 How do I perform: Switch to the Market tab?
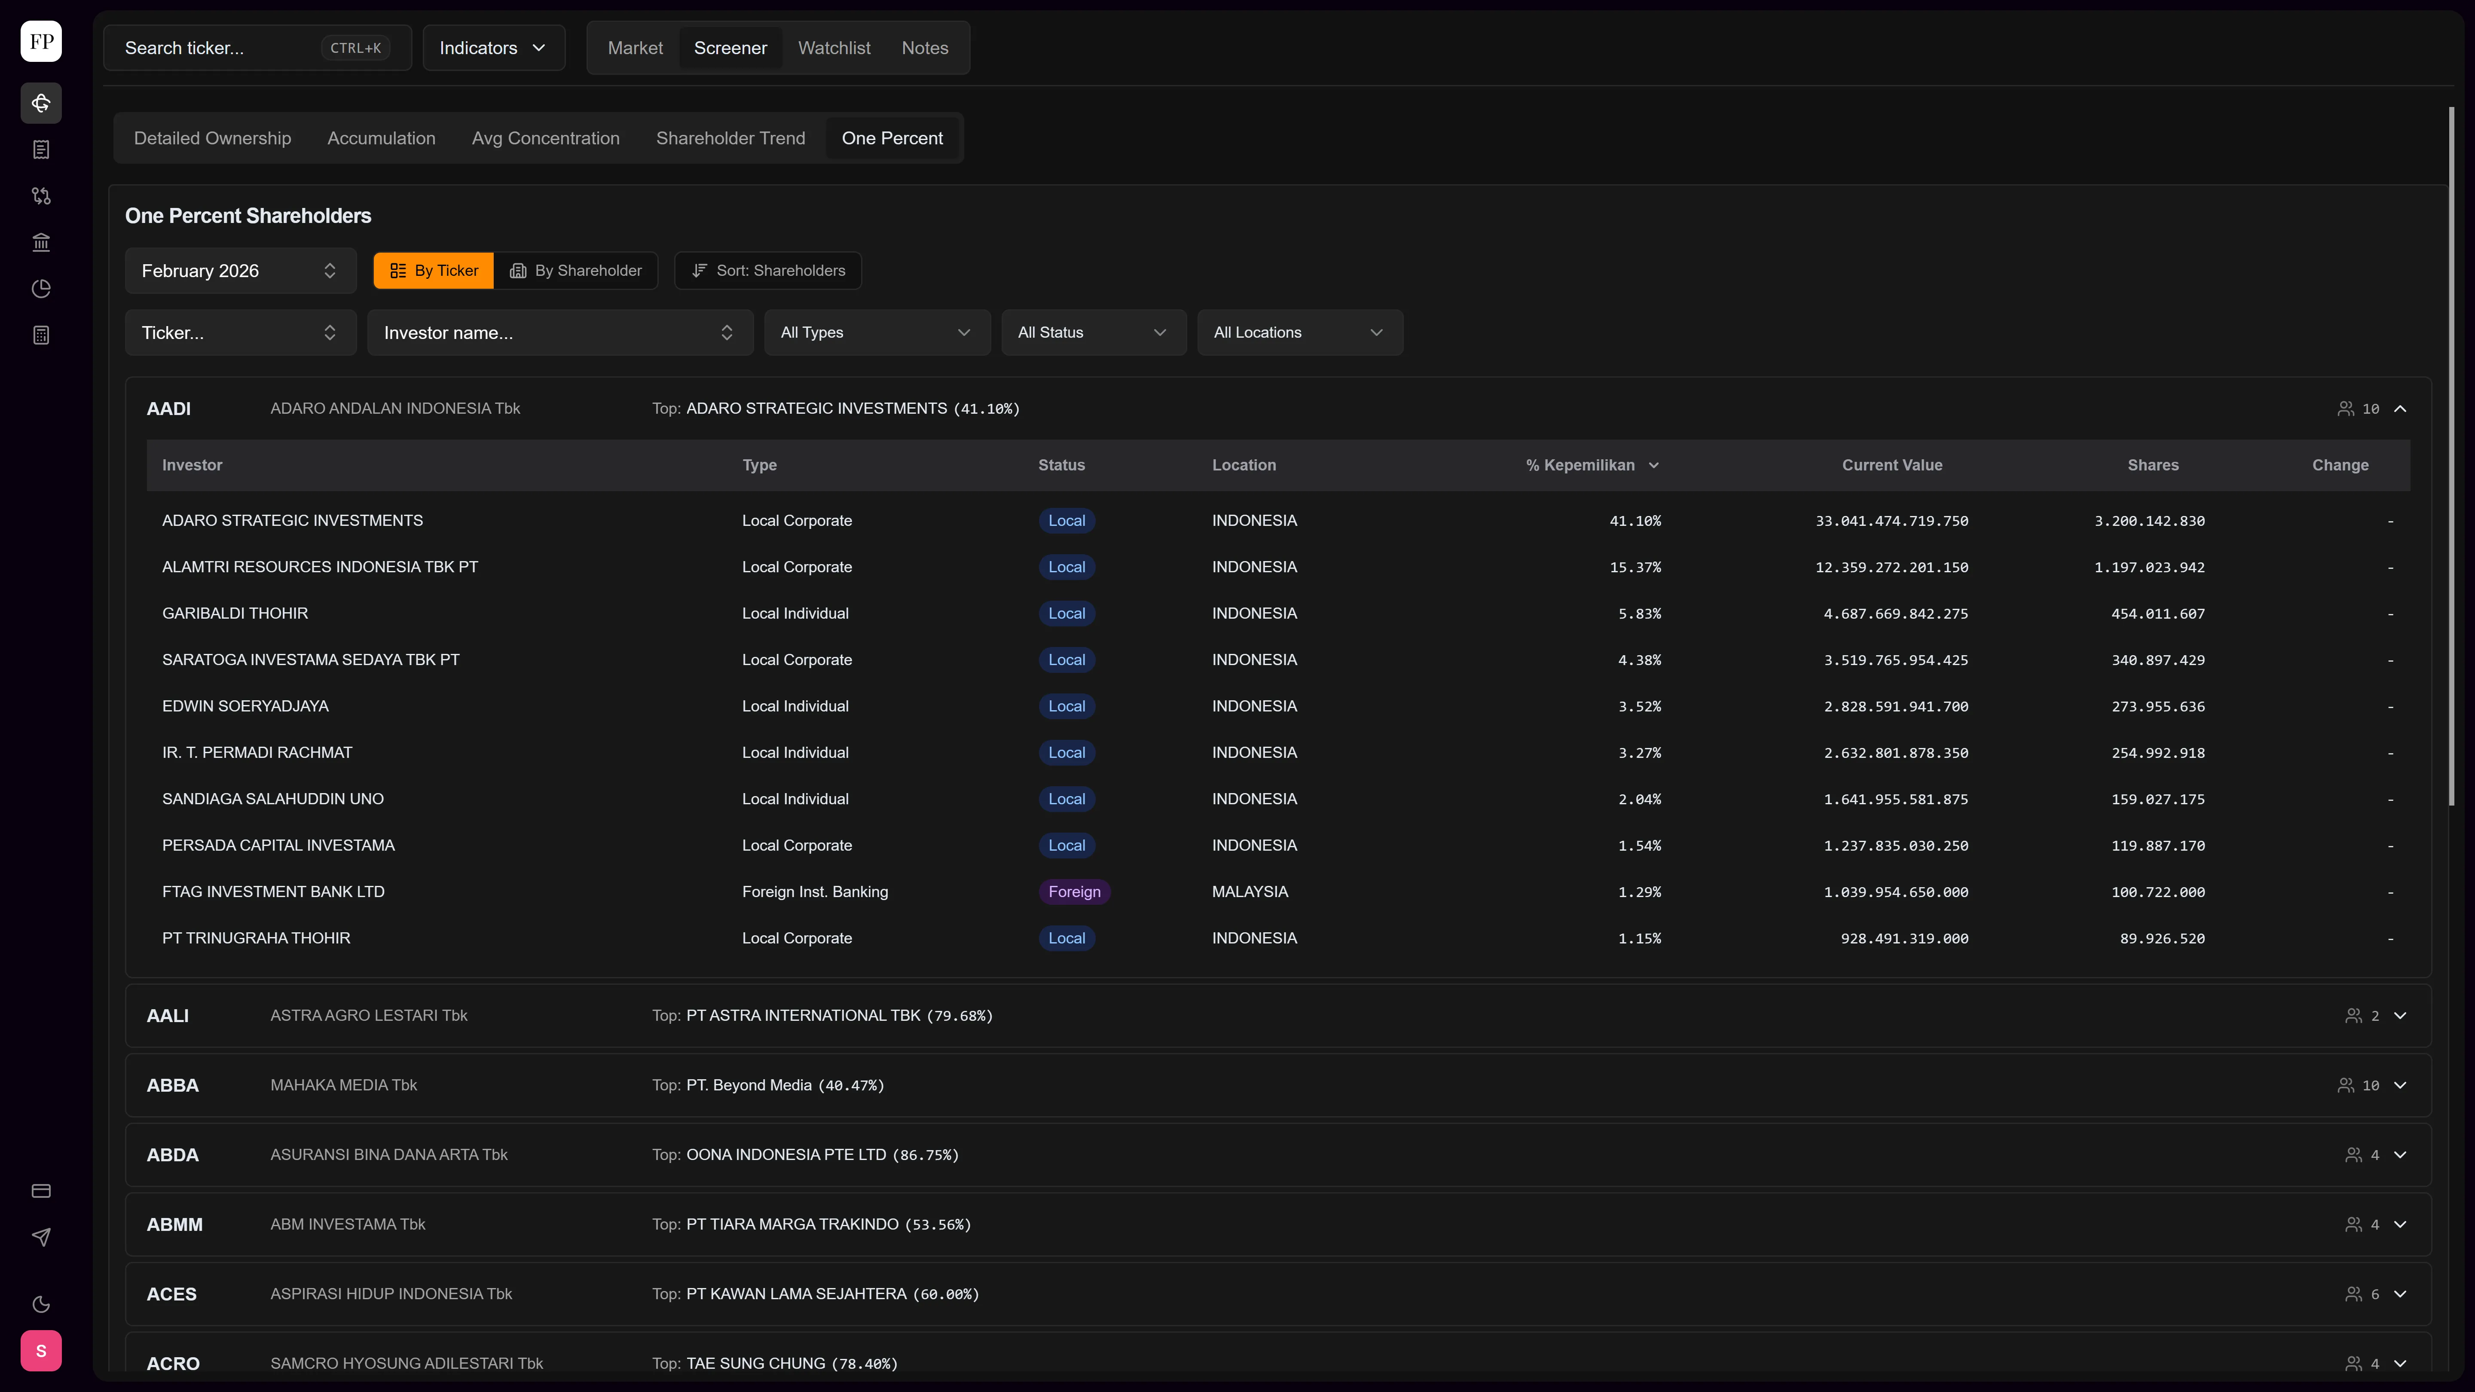coord(635,48)
